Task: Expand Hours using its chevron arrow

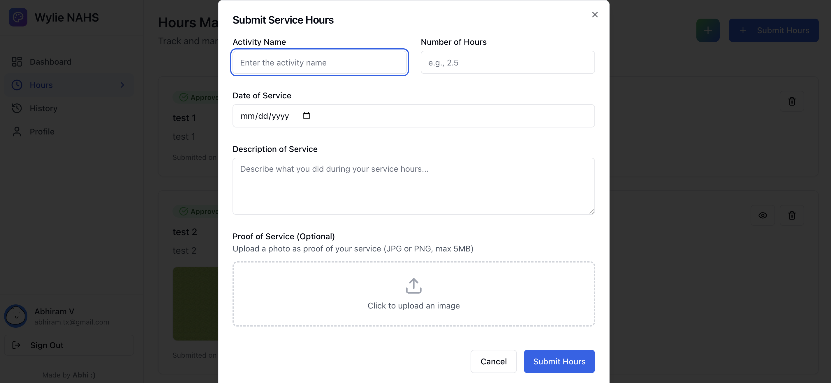Action: coord(122,85)
